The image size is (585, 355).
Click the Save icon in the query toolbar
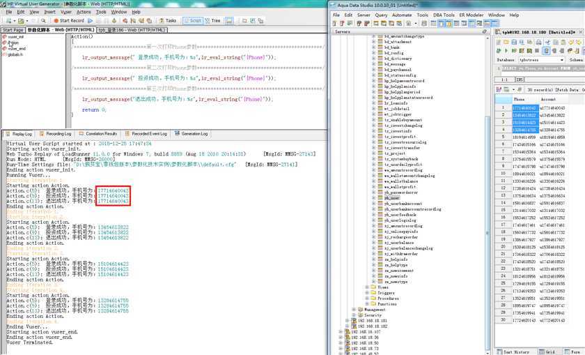514,43
